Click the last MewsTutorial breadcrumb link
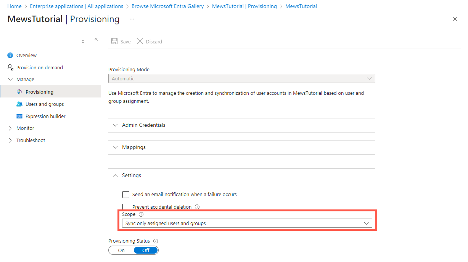This screenshot has width=468, height=262. coord(301,6)
